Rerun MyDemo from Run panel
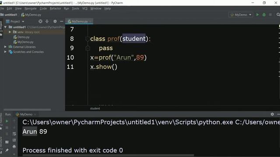Image resolution: width=280 pixels, height=157 pixels. pyautogui.click(x=7, y=121)
